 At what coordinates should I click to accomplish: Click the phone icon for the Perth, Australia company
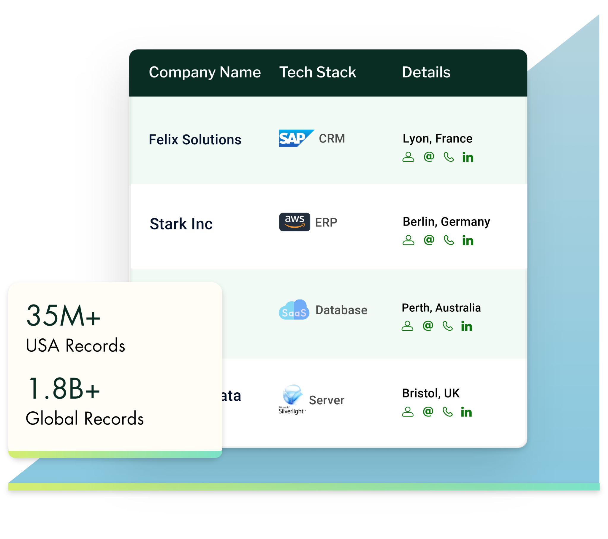[448, 326]
